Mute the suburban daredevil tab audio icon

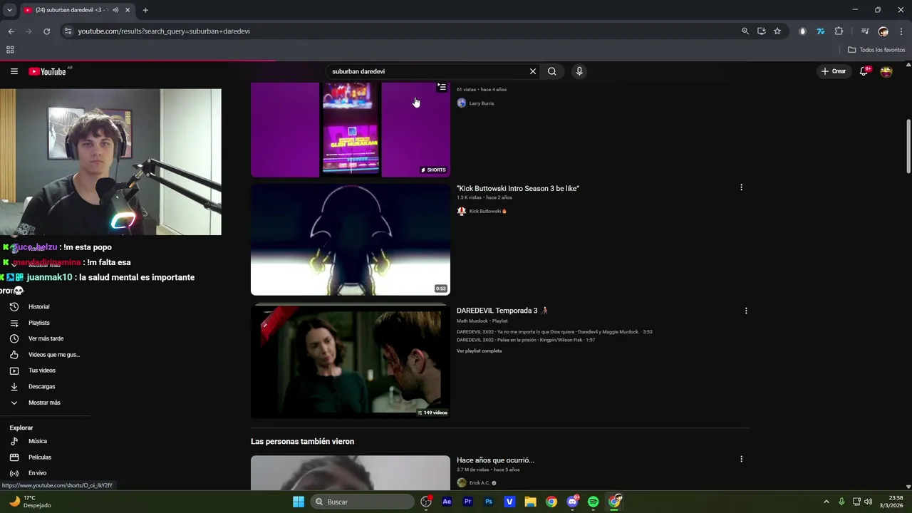click(115, 10)
